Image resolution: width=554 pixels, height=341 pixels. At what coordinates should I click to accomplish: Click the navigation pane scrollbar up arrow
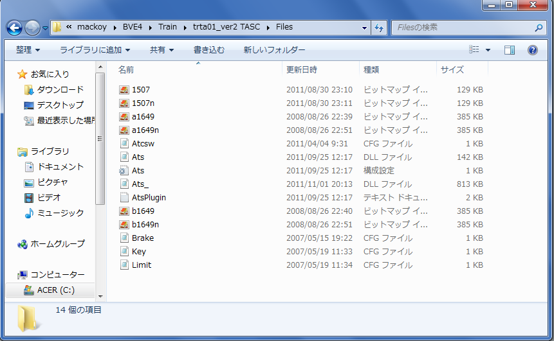pyautogui.click(x=100, y=67)
